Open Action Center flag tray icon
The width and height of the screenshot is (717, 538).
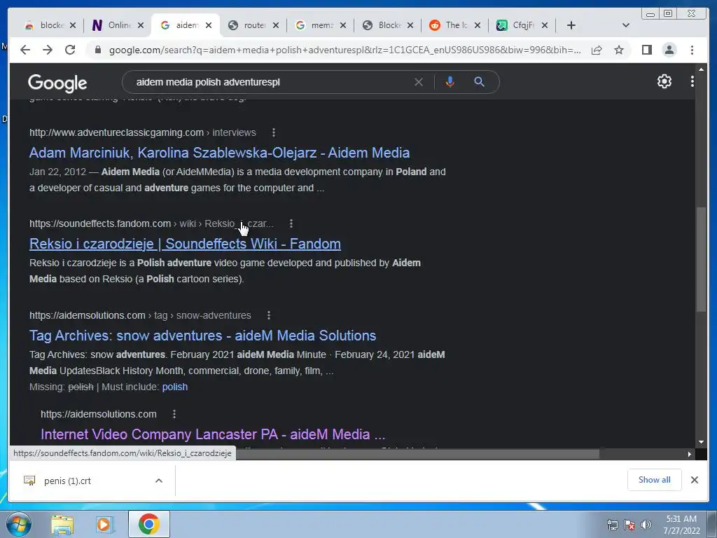tap(629, 525)
